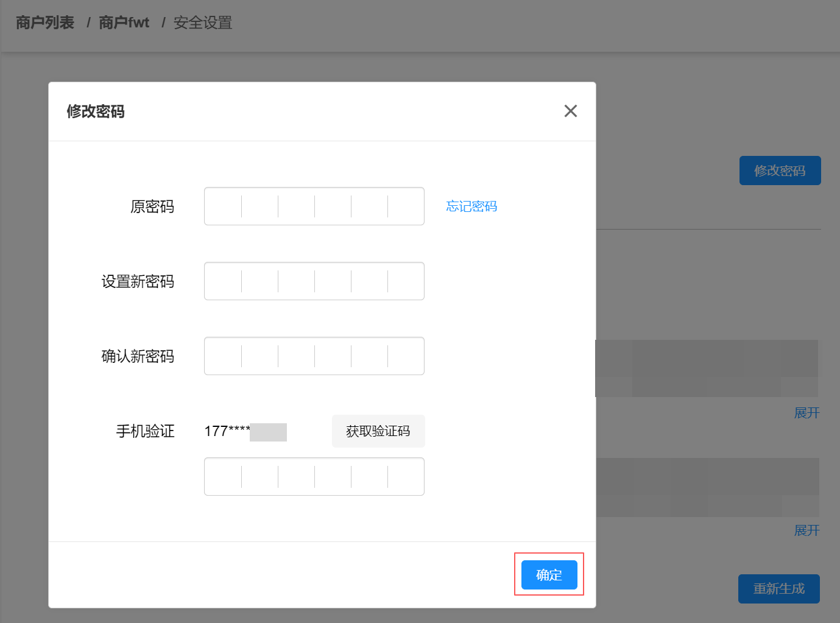The height and width of the screenshot is (623, 840).
Task: Click the last box of 原密码 field
Action: pos(406,206)
